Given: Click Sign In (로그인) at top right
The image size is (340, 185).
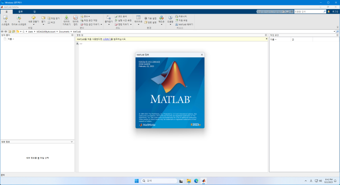Looking at the screenshot, I should pyautogui.click(x=335, y=11).
